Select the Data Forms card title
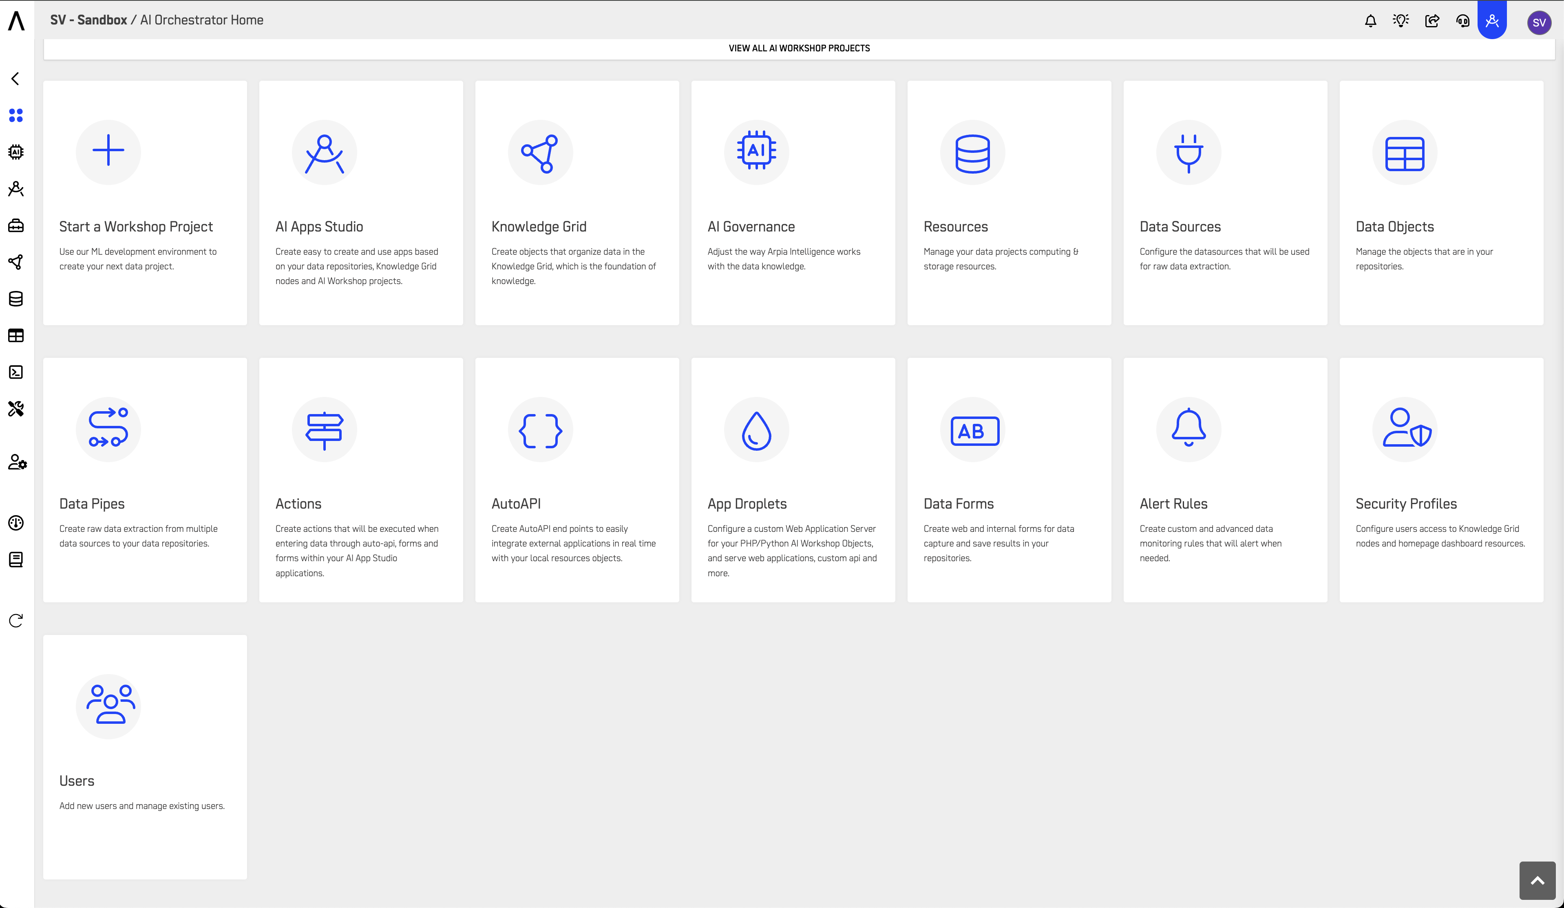1564x908 pixels. pos(958,504)
